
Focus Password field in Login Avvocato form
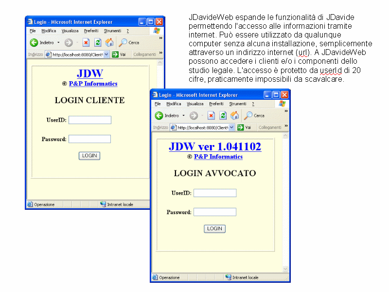(x=215, y=212)
